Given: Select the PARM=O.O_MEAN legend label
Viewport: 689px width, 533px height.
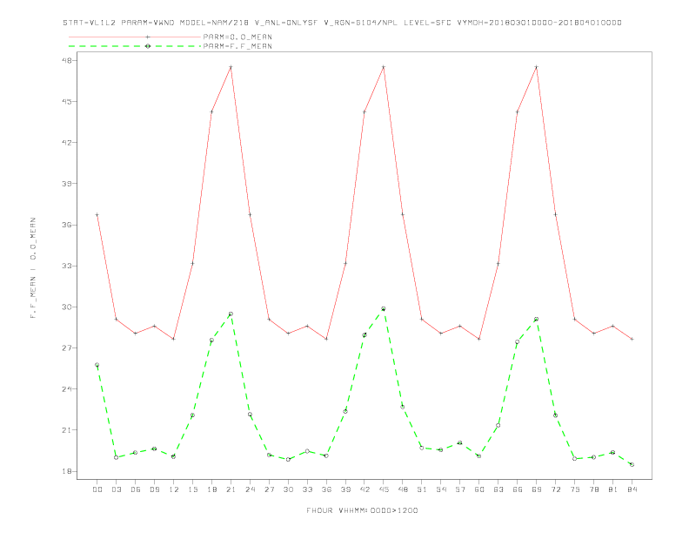Looking at the screenshot, I should coord(237,37).
